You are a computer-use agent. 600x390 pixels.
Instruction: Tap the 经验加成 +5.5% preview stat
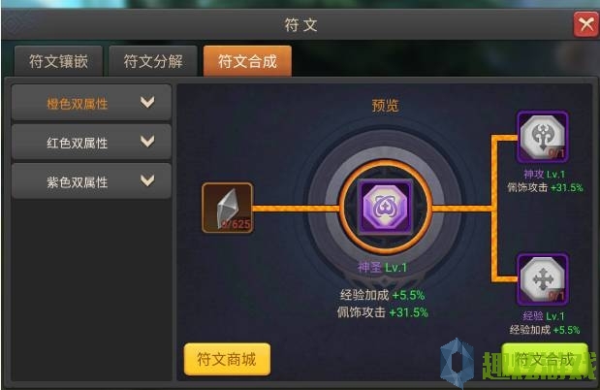(x=382, y=295)
